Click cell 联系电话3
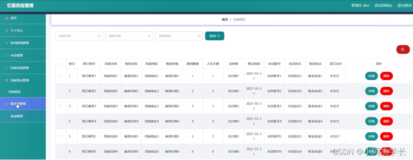413x160 pixels. [315, 106]
